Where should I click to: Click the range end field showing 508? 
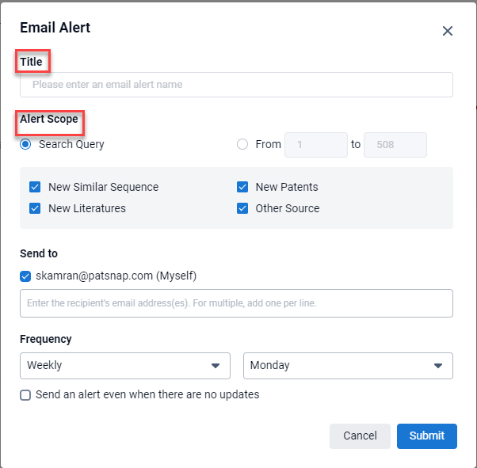pyautogui.click(x=395, y=145)
